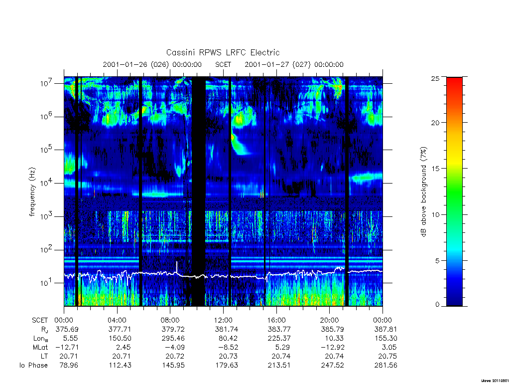
Task: Click end time label '2001-01-27 (027) 00:00:00'
Action: point(294,64)
